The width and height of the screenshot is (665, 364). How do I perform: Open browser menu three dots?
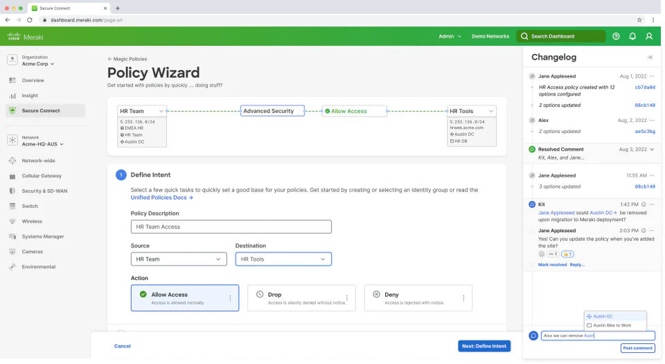coord(653,20)
